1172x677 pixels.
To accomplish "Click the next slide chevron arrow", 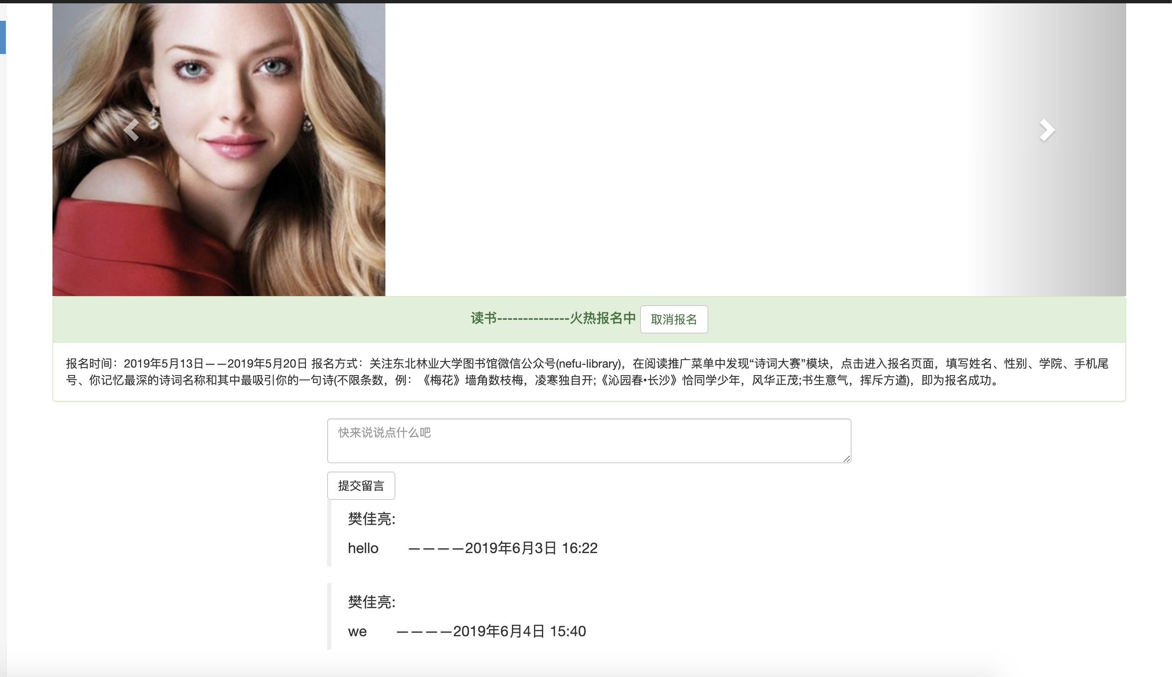I will 1047,130.
